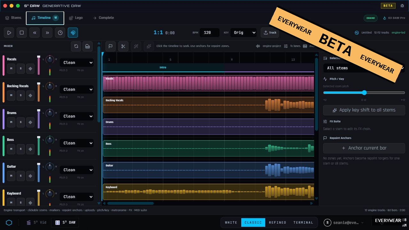
Task: Solo the Bass track
Action: 21,149
